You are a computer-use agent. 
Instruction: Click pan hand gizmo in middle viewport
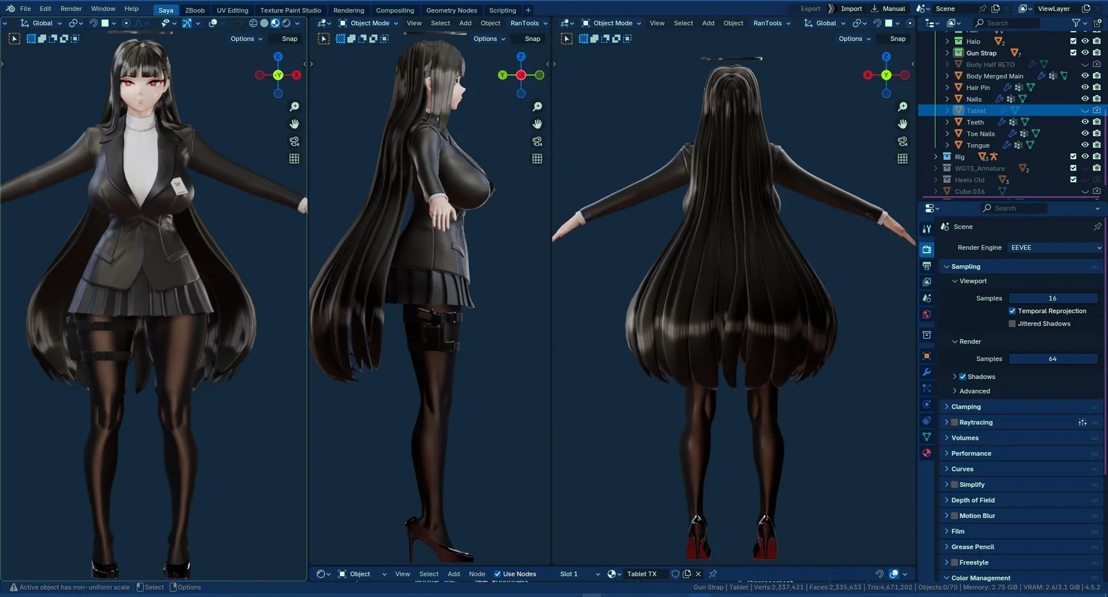pos(537,124)
